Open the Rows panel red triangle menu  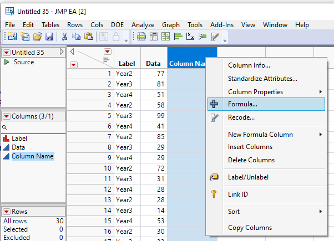click(7, 212)
